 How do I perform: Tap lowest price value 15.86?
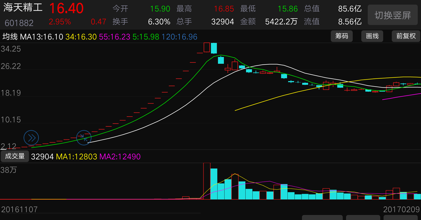(288, 9)
